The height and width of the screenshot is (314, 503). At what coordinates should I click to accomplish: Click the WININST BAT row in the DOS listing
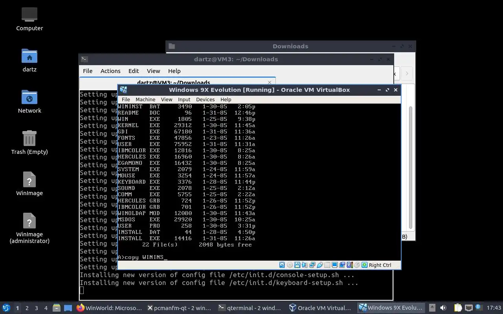(186, 106)
